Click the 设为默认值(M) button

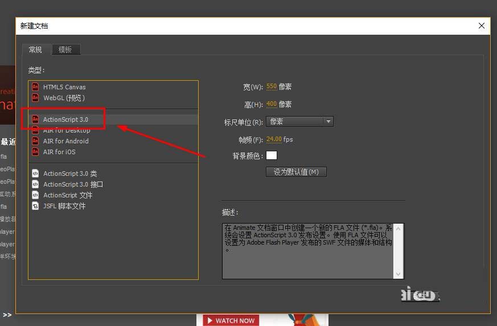tap(296, 172)
